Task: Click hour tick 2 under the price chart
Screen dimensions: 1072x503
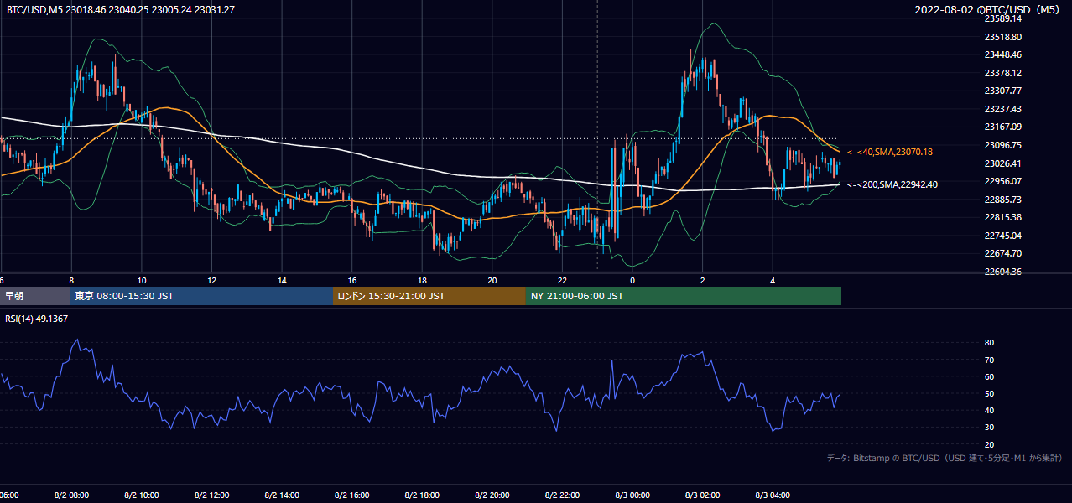Action: tap(703, 280)
